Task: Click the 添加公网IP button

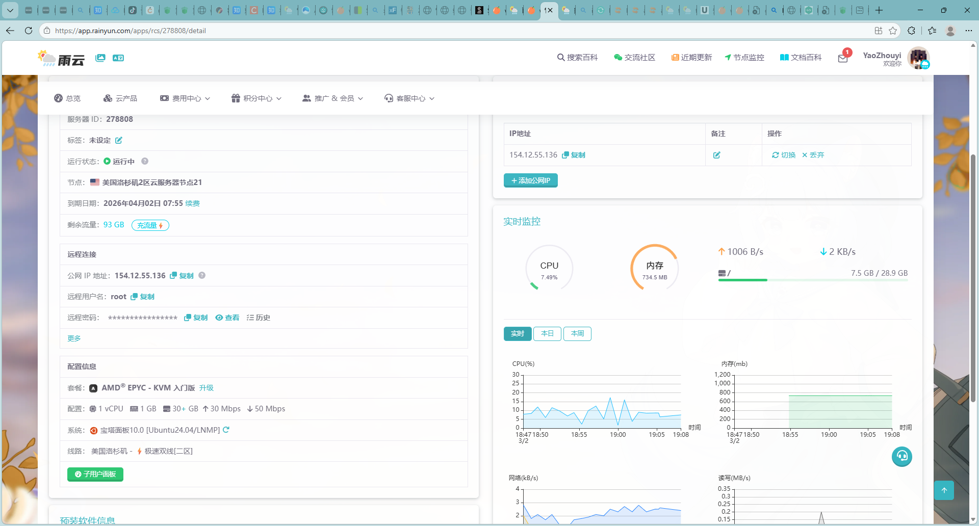Action: (530, 180)
